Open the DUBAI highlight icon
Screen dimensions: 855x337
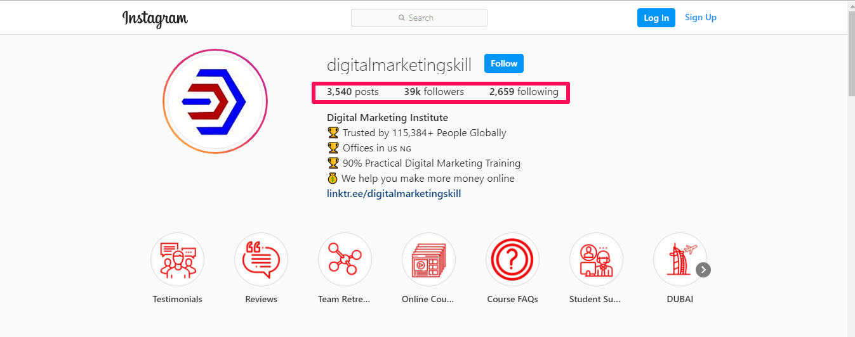coord(680,260)
